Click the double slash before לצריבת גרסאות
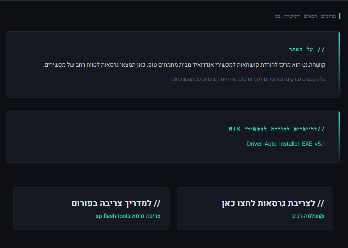This screenshot has width=348, height=248. pyautogui.click(x=320, y=203)
